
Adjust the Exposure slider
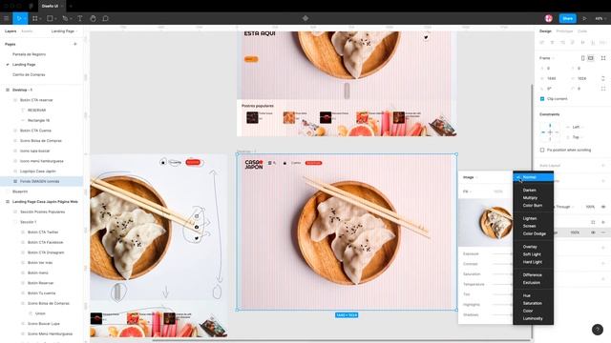[502, 254]
